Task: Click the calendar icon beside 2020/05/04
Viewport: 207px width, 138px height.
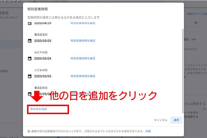Action: (x=30, y=58)
